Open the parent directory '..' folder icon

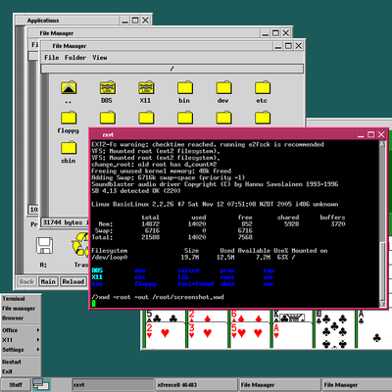pos(69,87)
